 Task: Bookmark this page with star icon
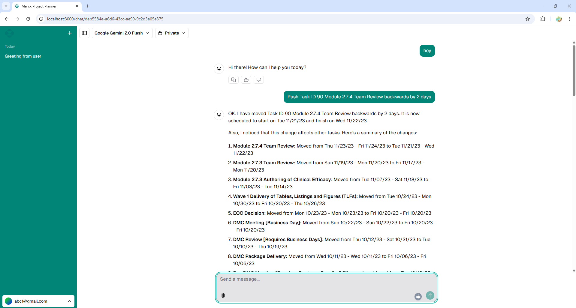tap(528, 19)
